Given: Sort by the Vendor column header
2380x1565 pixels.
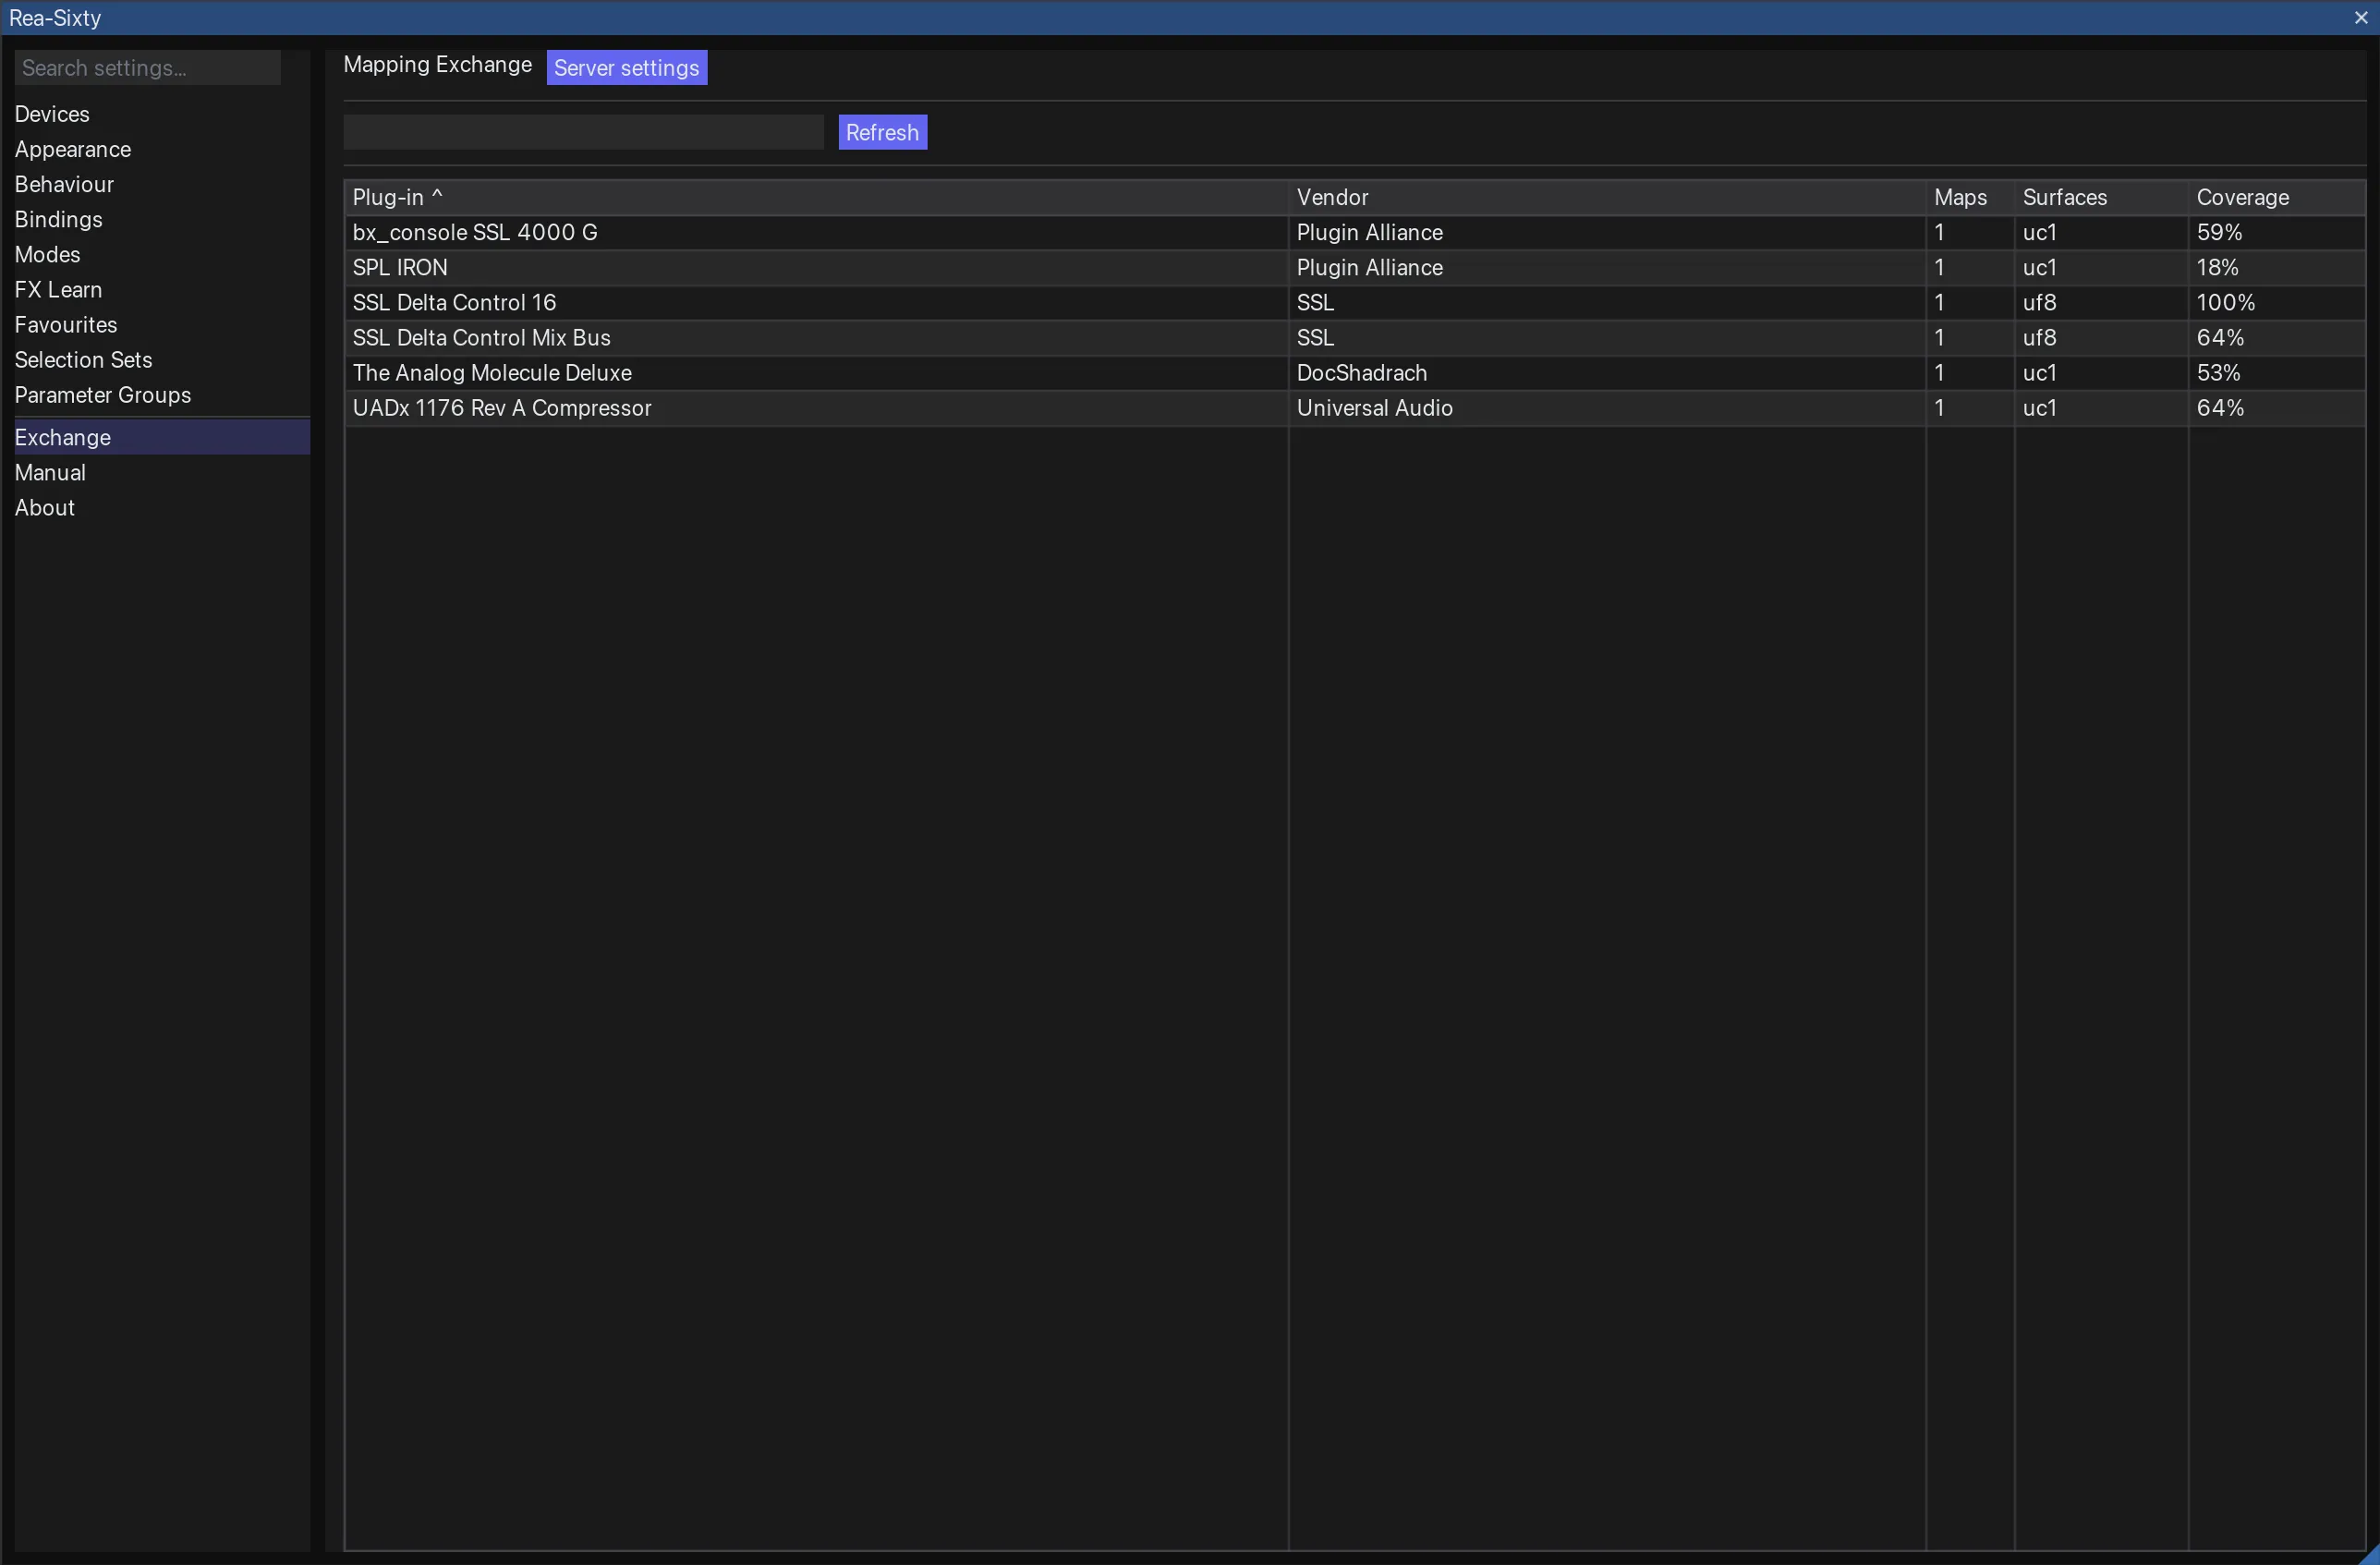Looking at the screenshot, I should click(x=1607, y=197).
